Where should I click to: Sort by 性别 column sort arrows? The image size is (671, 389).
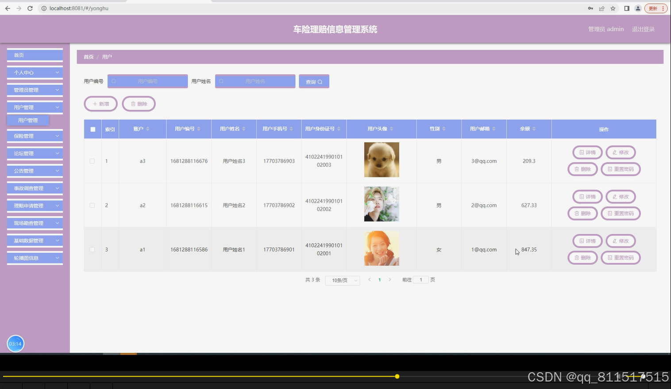coord(444,129)
